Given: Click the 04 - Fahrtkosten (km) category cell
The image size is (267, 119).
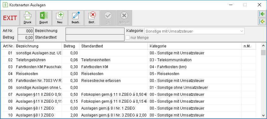Looking at the screenshot, I should point(195,67).
